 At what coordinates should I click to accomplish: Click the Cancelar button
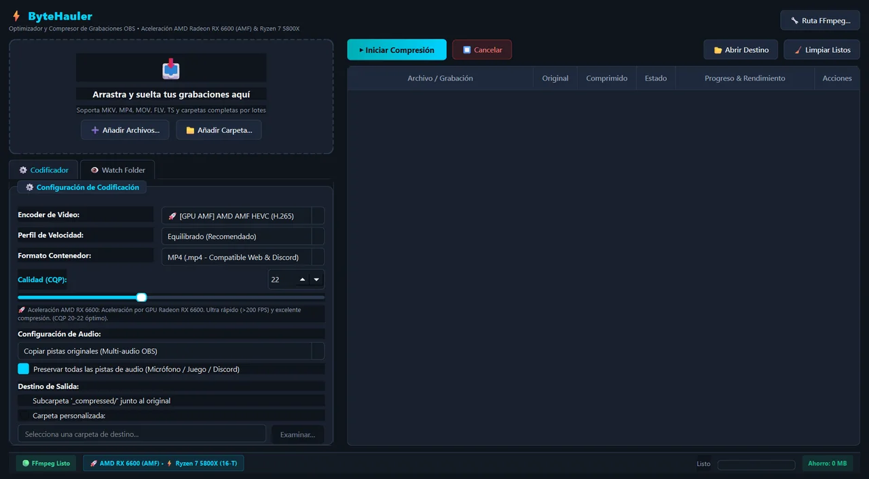482,50
